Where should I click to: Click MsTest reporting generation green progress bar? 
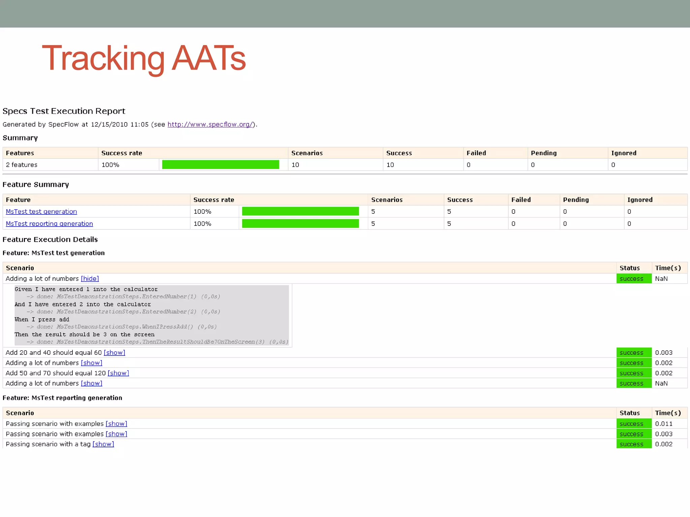[301, 223]
